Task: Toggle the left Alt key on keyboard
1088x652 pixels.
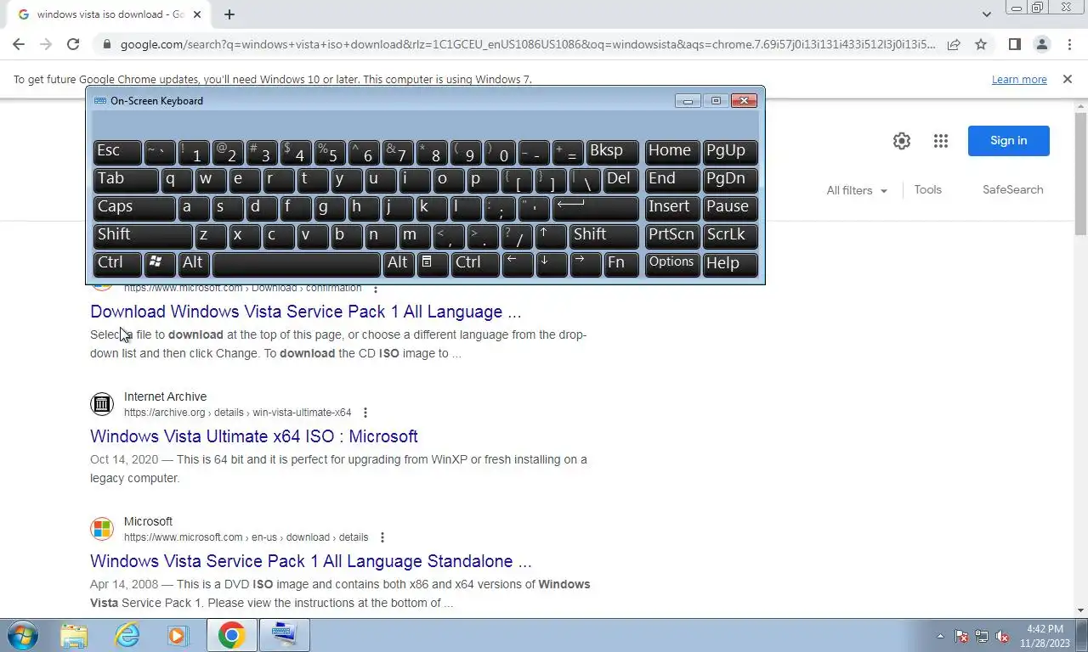Action: [194, 264]
